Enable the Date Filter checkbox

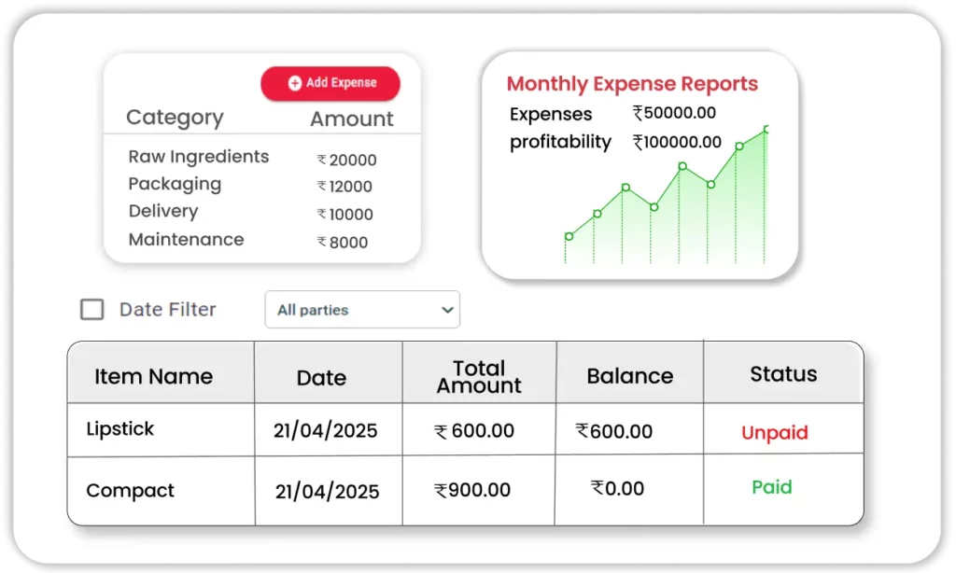coord(91,310)
